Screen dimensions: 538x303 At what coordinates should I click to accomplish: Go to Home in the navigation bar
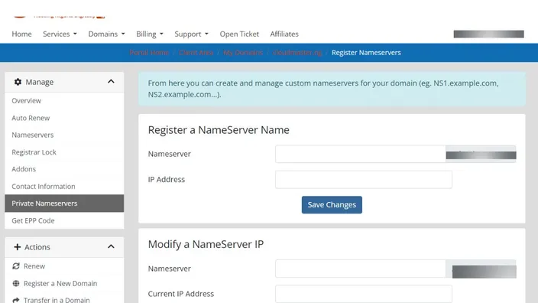(x=21, y=34)
